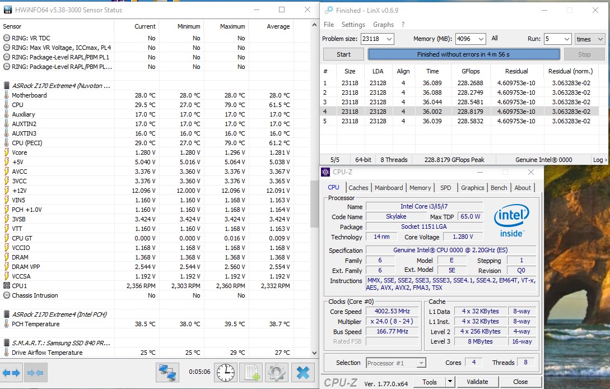Click voltage bolt icon beside +12V
The image size is (610, 389).
[6, 191]
